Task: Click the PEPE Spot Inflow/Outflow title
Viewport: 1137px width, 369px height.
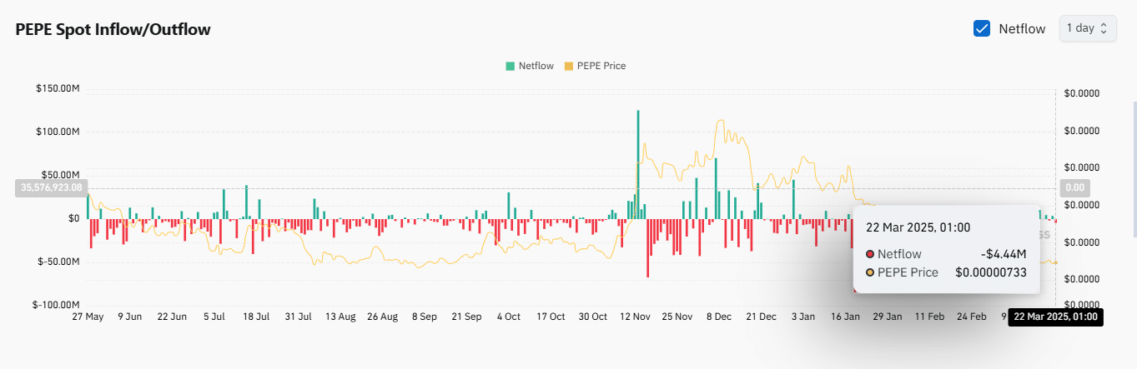Action: (x=113, y=29)
